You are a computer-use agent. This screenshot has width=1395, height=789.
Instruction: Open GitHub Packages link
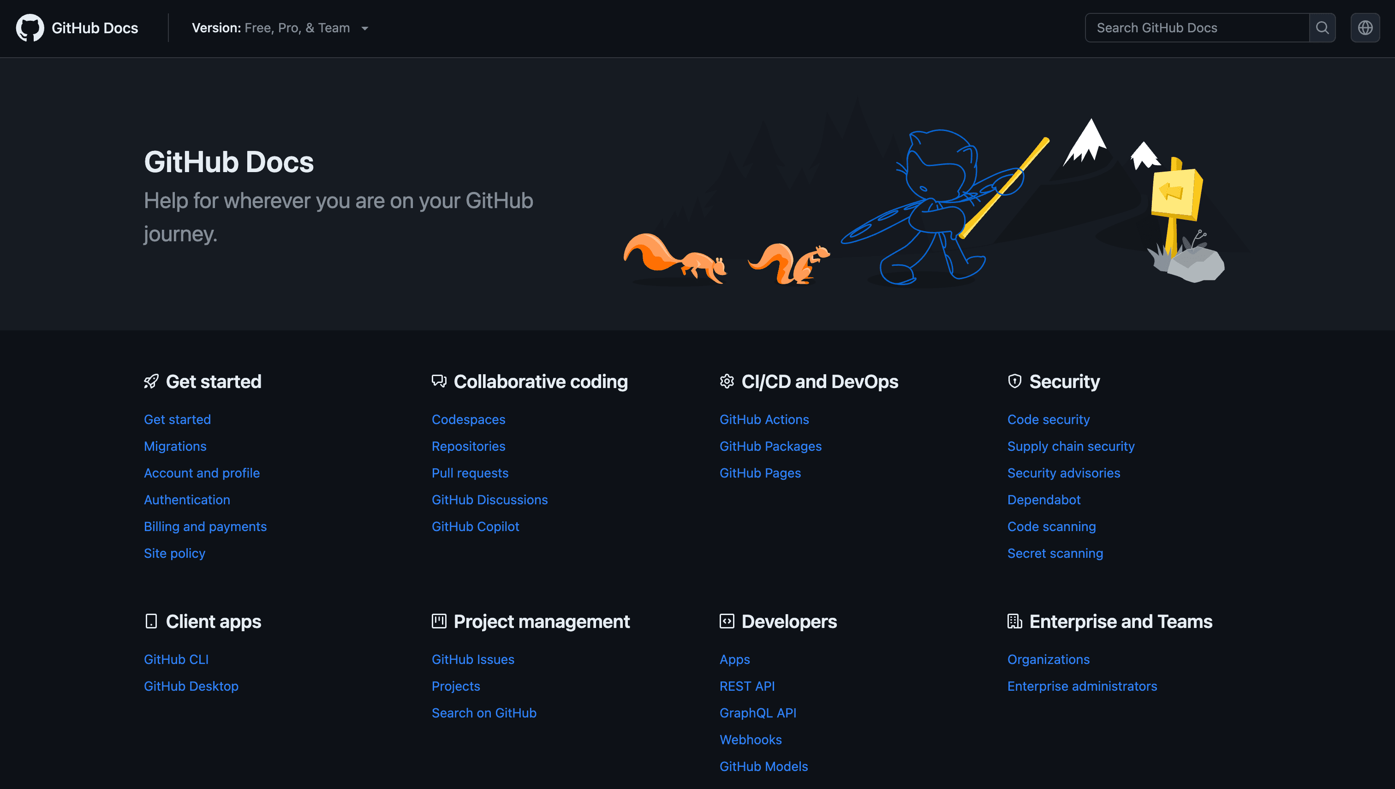pos(770,446)
